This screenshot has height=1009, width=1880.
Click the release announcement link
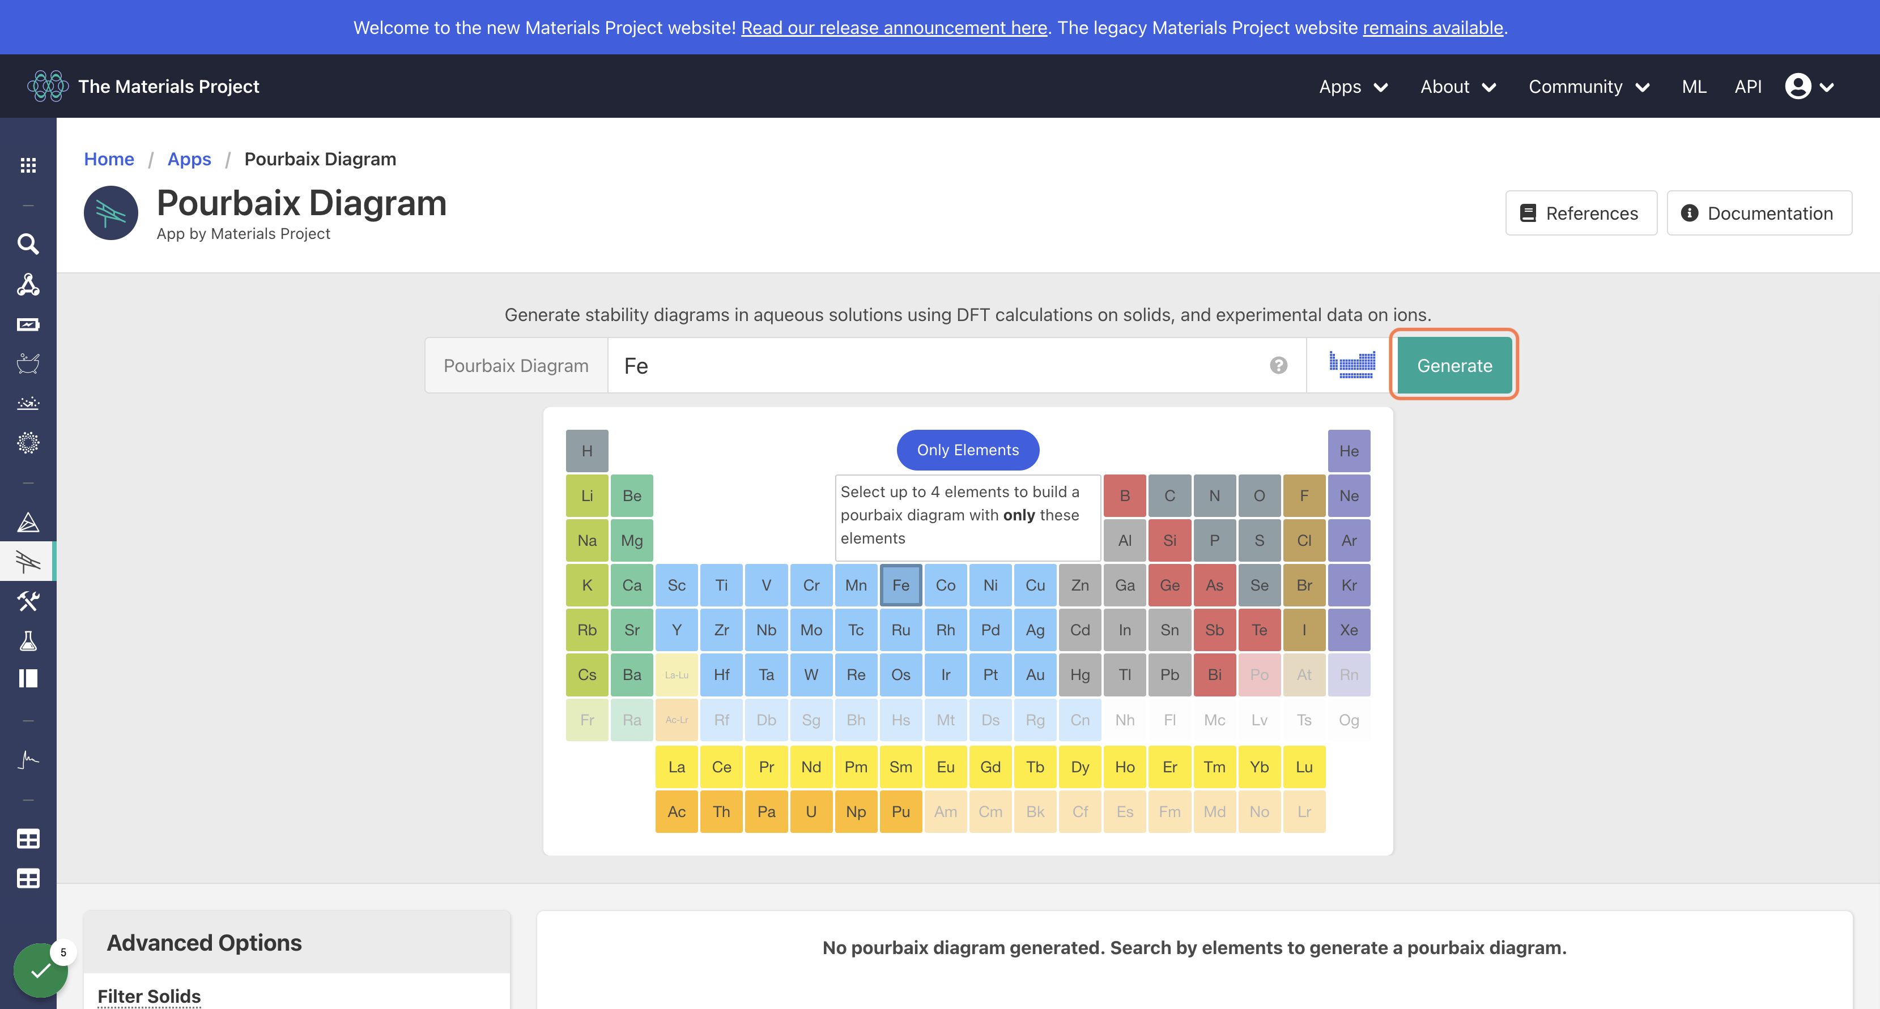point(894,28)
